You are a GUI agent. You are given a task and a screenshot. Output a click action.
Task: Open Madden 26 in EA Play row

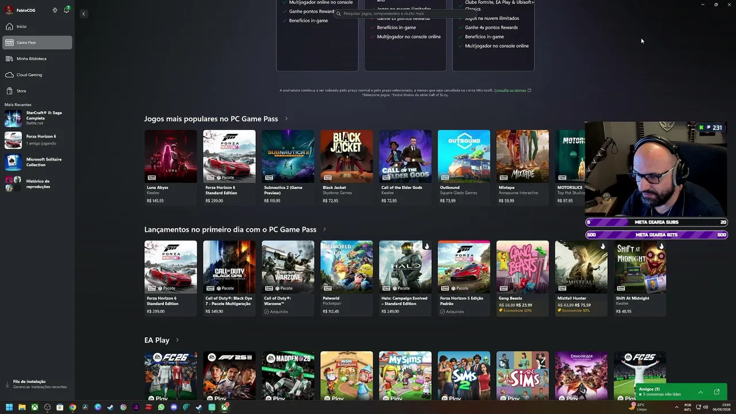coord(288,375)
